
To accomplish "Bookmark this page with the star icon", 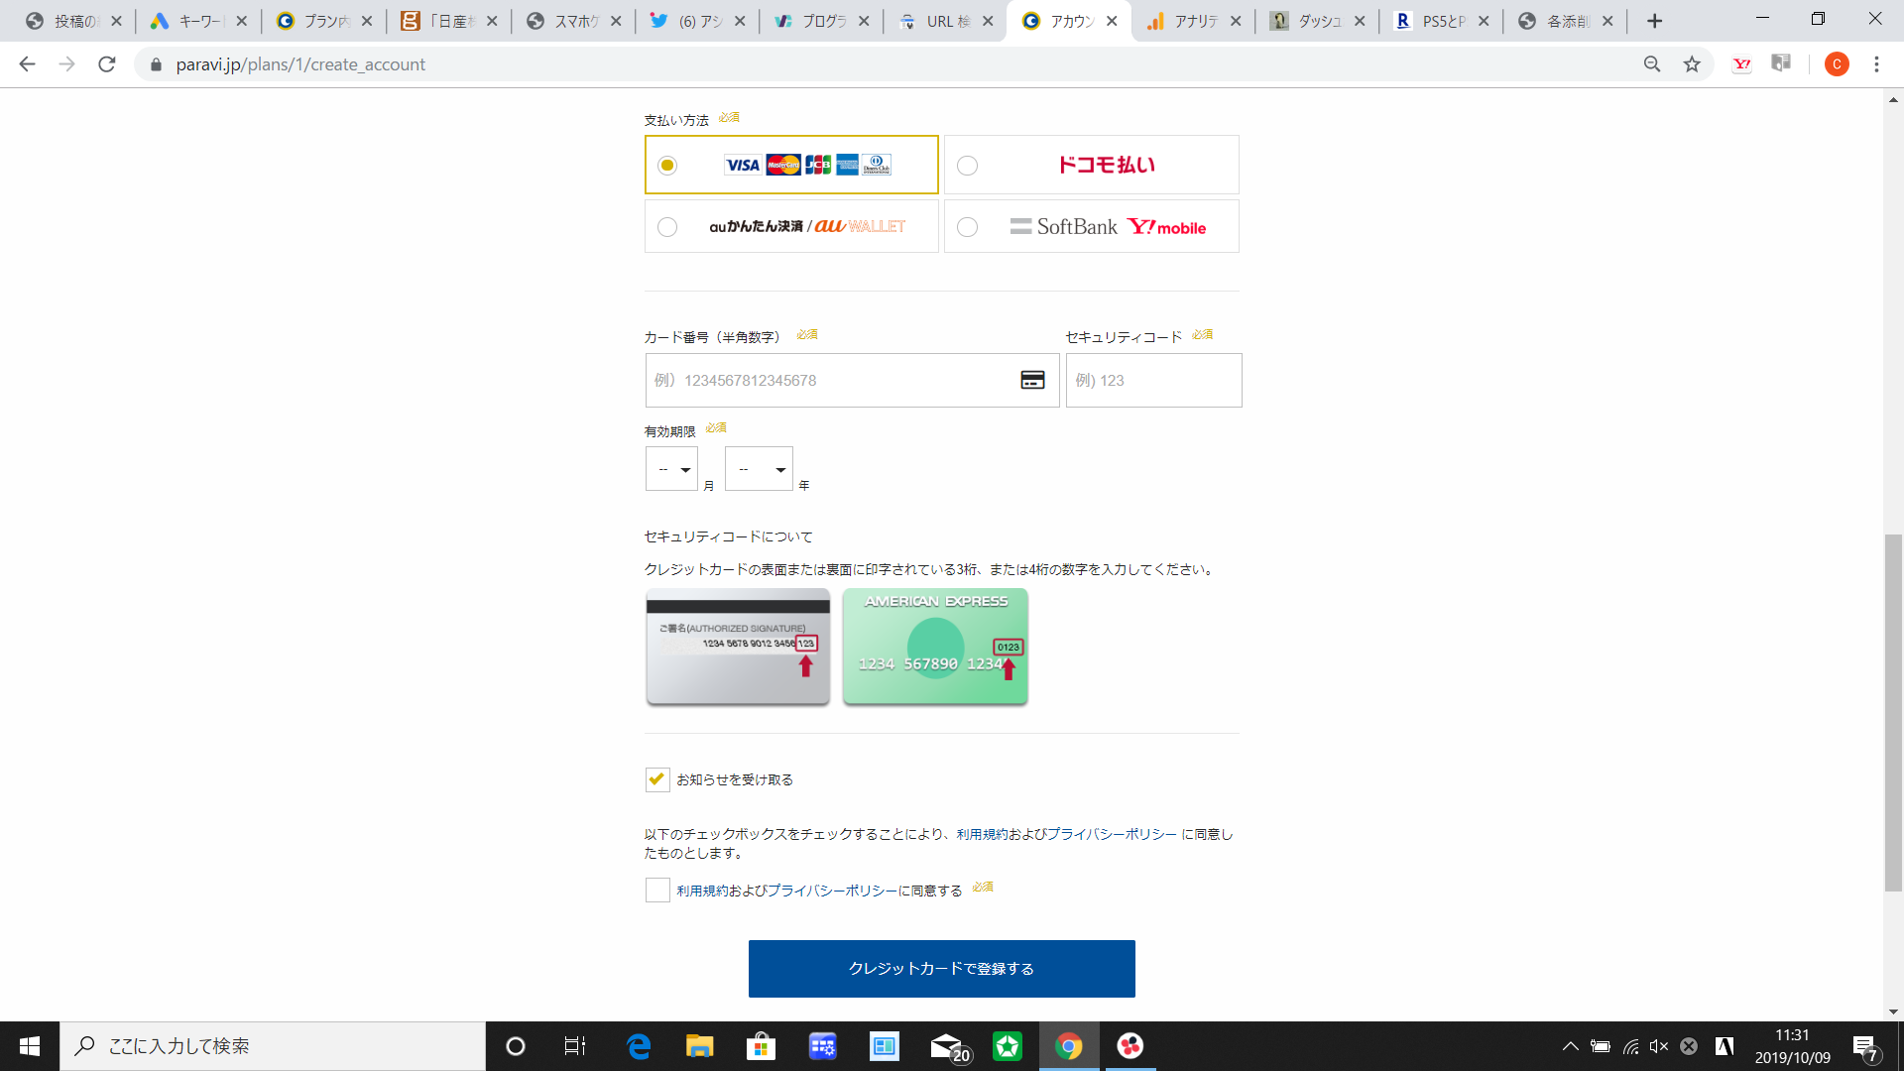I will (1692, 64).
